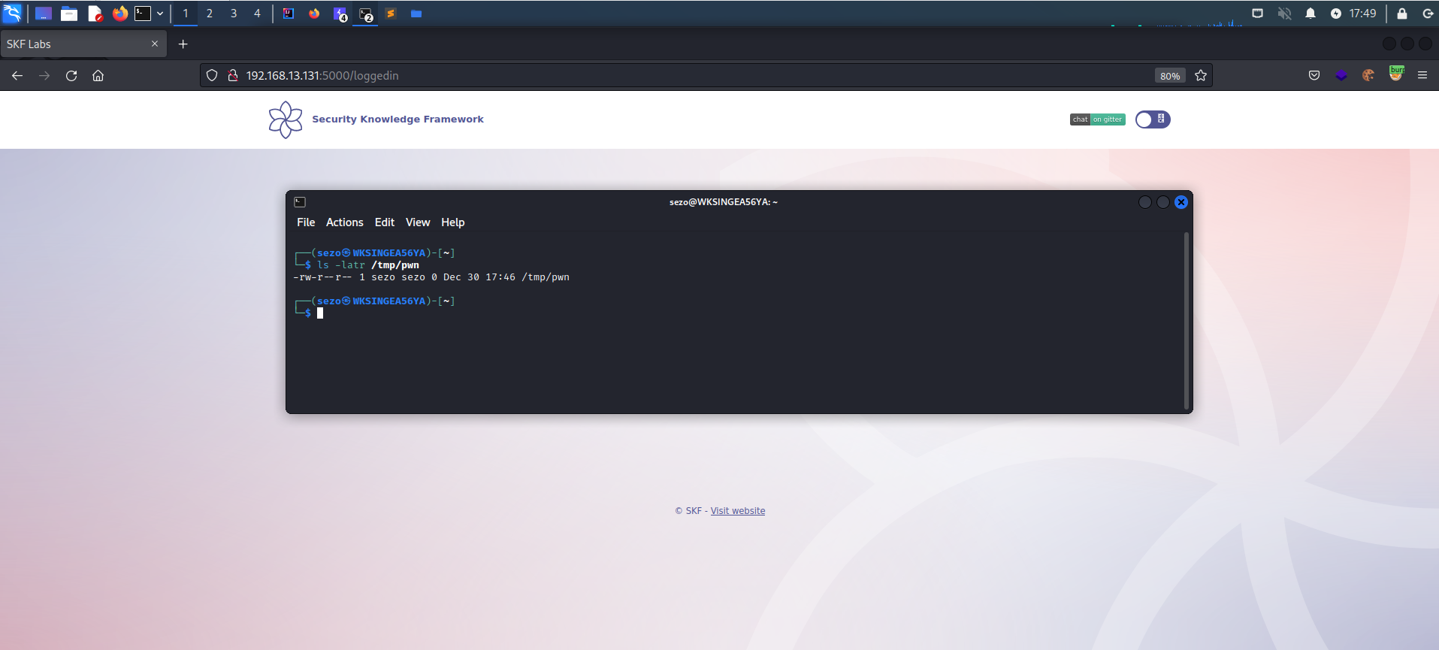Go forward one page
The height and width of the screenshot is (650, 1439).
click(44, 75)
